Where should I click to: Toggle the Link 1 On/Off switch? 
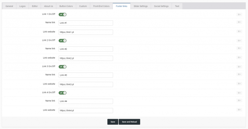point(62,14)
